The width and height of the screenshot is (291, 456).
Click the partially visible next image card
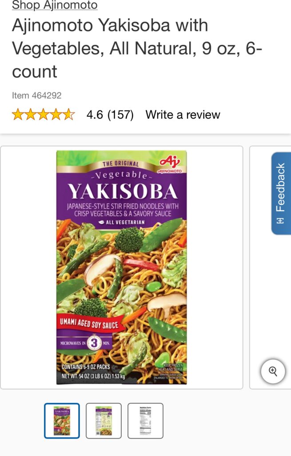coord(270,267)
